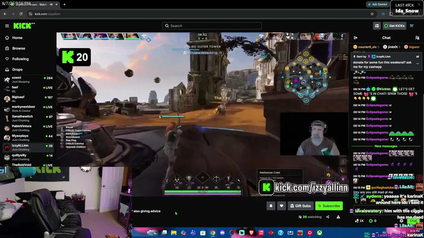Open Bigloaf's channel in sidebar
The image size is (424, 238).
pyautogui.click(x=28, y=99)
